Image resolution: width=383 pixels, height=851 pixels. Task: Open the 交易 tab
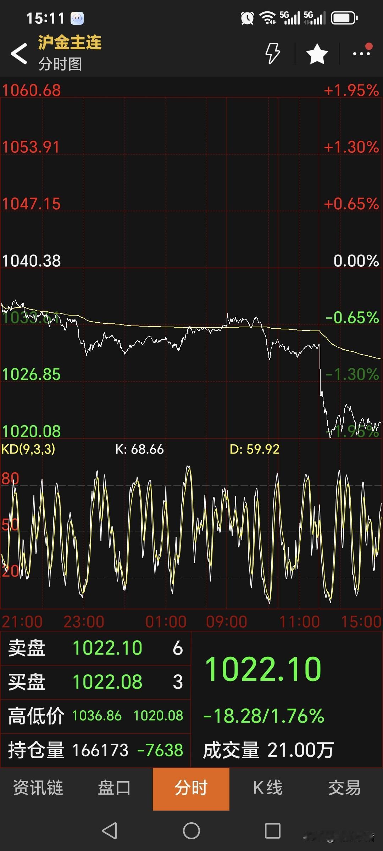(x=344, y=788)
